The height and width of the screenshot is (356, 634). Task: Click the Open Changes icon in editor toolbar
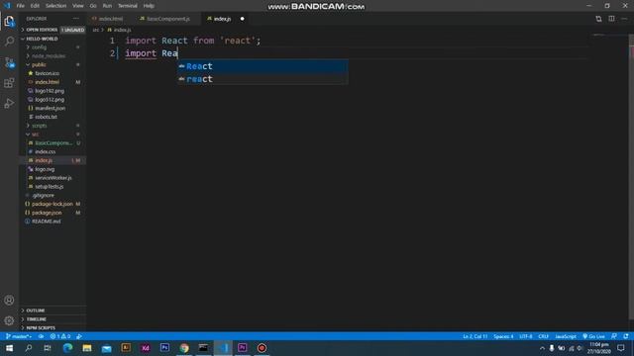[598, 19]
